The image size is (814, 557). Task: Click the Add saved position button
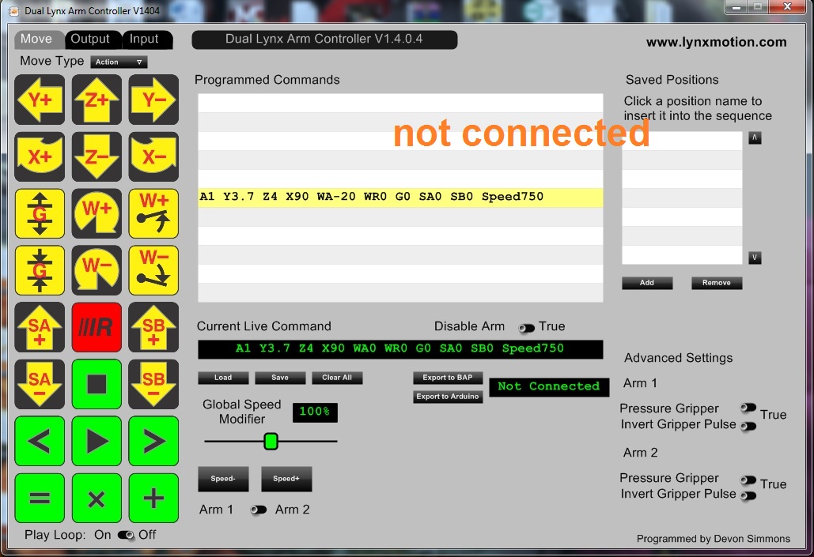pos(647,283)
